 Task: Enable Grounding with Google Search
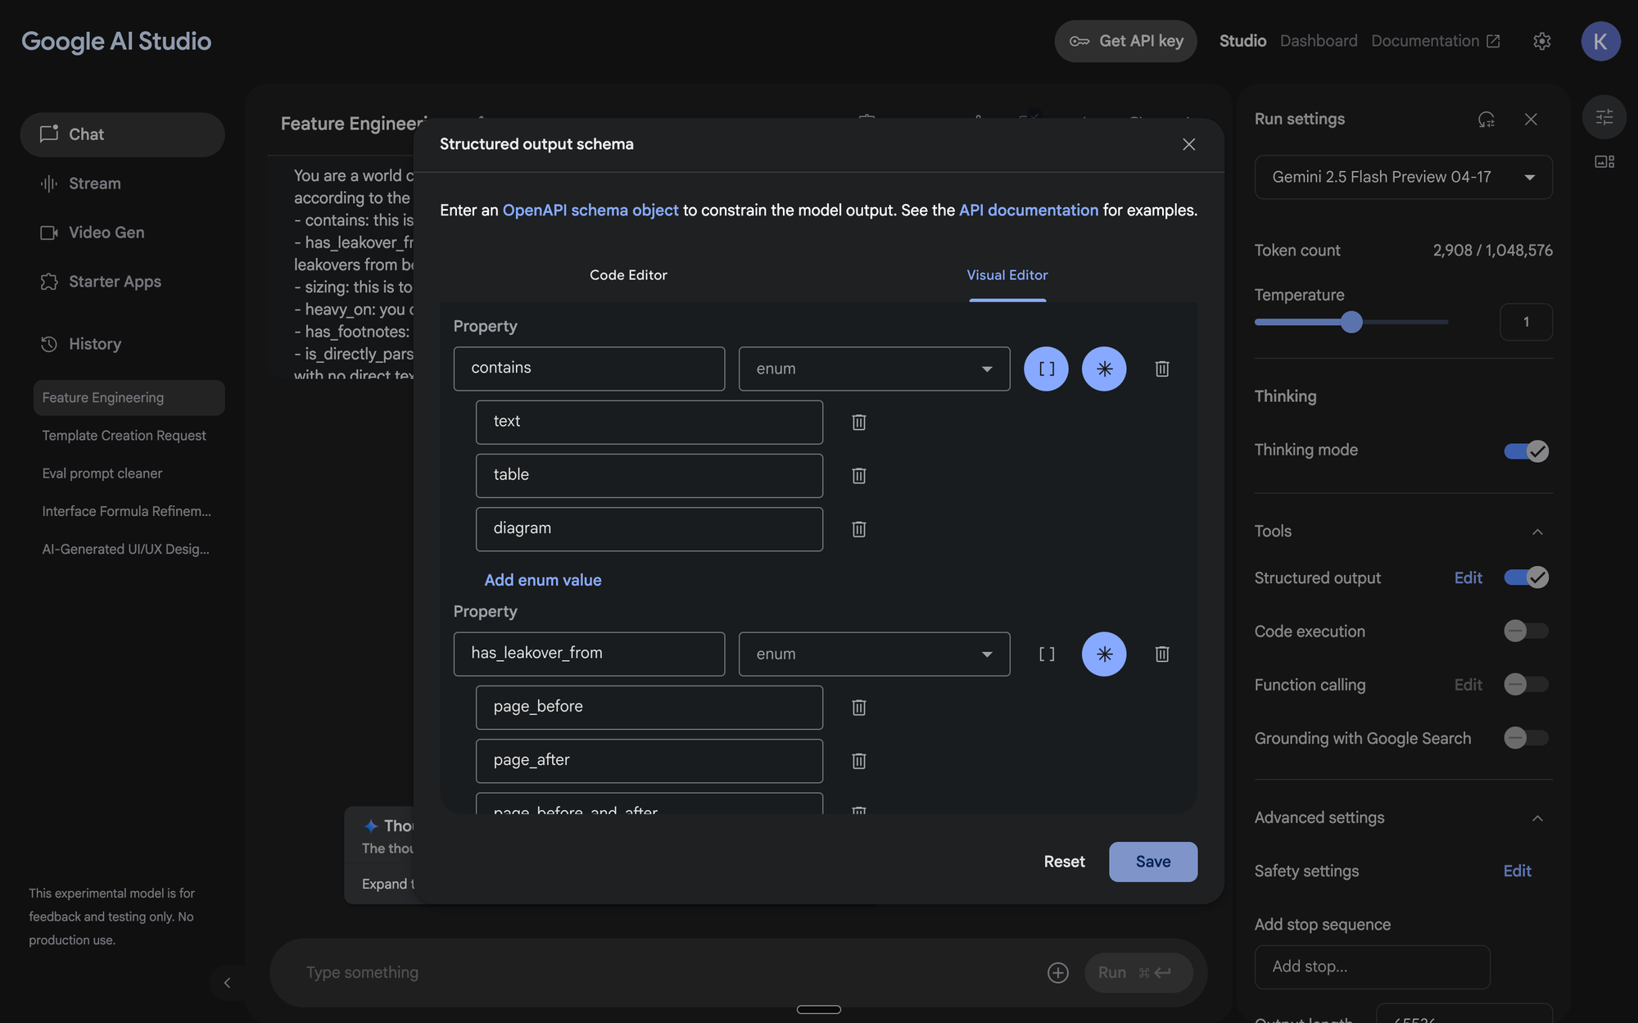point(1526,738)
